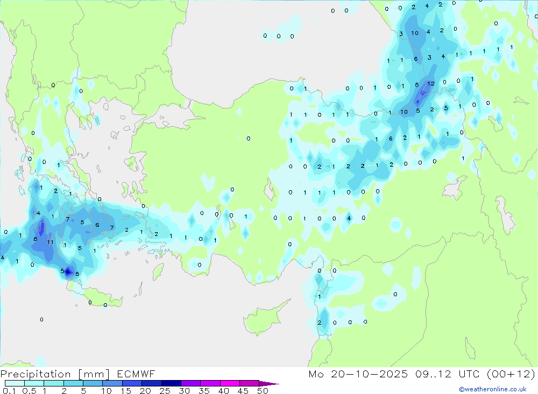Click the 'Precipitation [mm] ECMWF' title text
538x394 pixels.
(78, 374)
